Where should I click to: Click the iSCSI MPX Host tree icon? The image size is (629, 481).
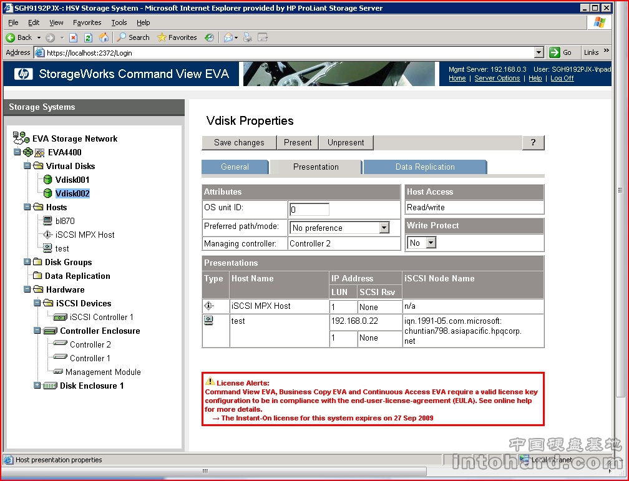point(47,235)
